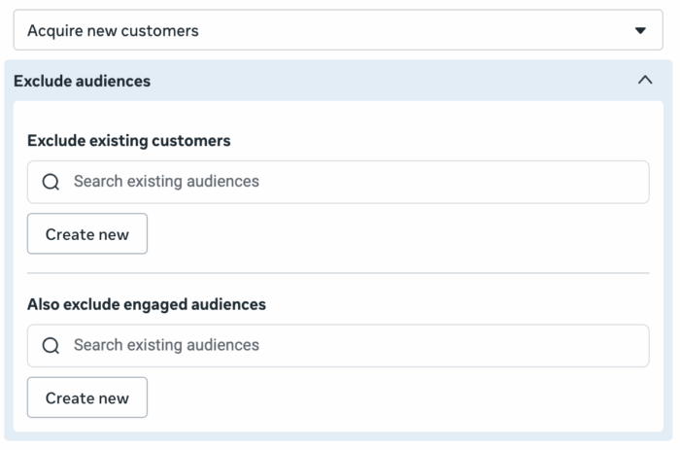Create new audience under Also exclude engaged audiences
Screen dimensions: 680x450
(87, 398)
